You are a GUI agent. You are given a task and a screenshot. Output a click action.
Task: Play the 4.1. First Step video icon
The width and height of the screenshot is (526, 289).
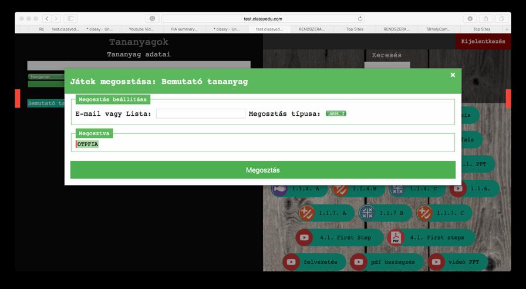[304, 238]
